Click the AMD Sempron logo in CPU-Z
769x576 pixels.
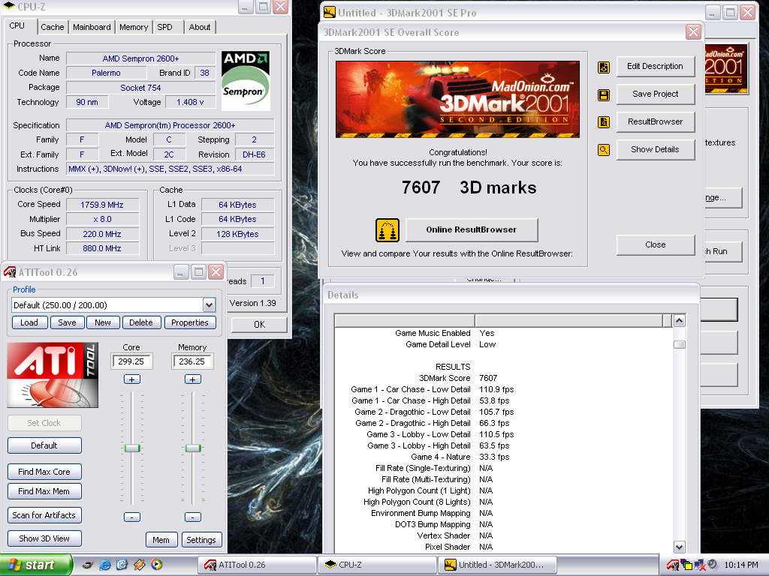pos(246,80)
